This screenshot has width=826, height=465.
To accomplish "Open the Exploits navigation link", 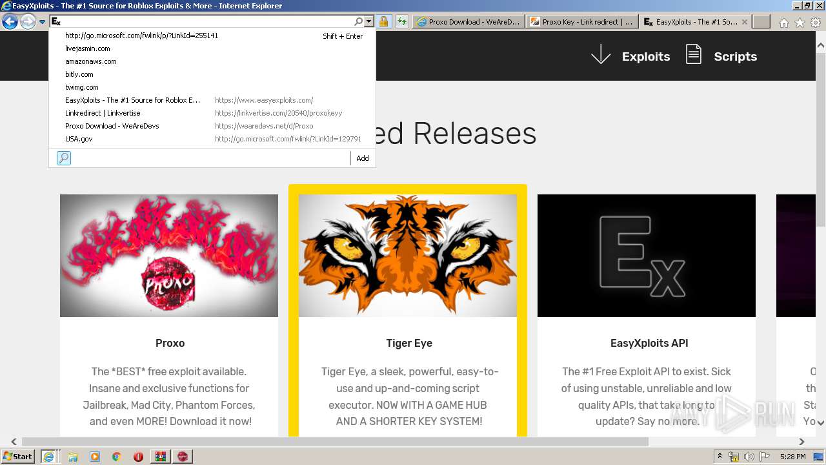I will pyautogui.click(x=646, y=57).
